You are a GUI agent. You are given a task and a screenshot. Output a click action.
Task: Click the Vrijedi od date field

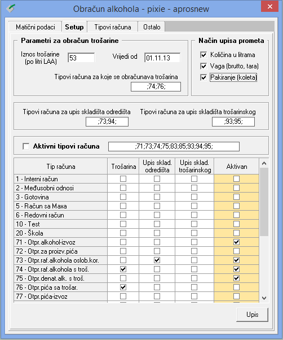(162, 58)
